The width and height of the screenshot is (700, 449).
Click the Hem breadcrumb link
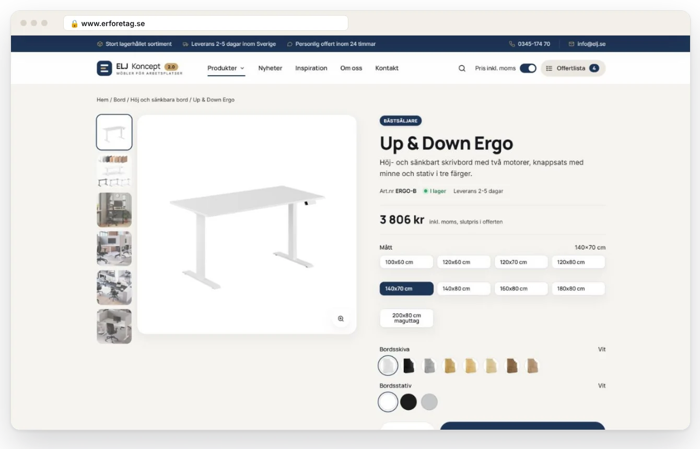(x=102, y=100)
